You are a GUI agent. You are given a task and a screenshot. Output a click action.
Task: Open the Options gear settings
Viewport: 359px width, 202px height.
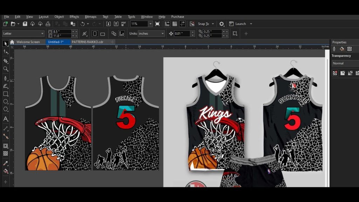[x=222, y=24]
